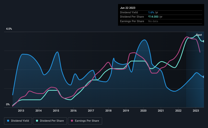208x128 pixels.
Task: Click the 4.0% y-axis label
Action: tap(9, 29)
